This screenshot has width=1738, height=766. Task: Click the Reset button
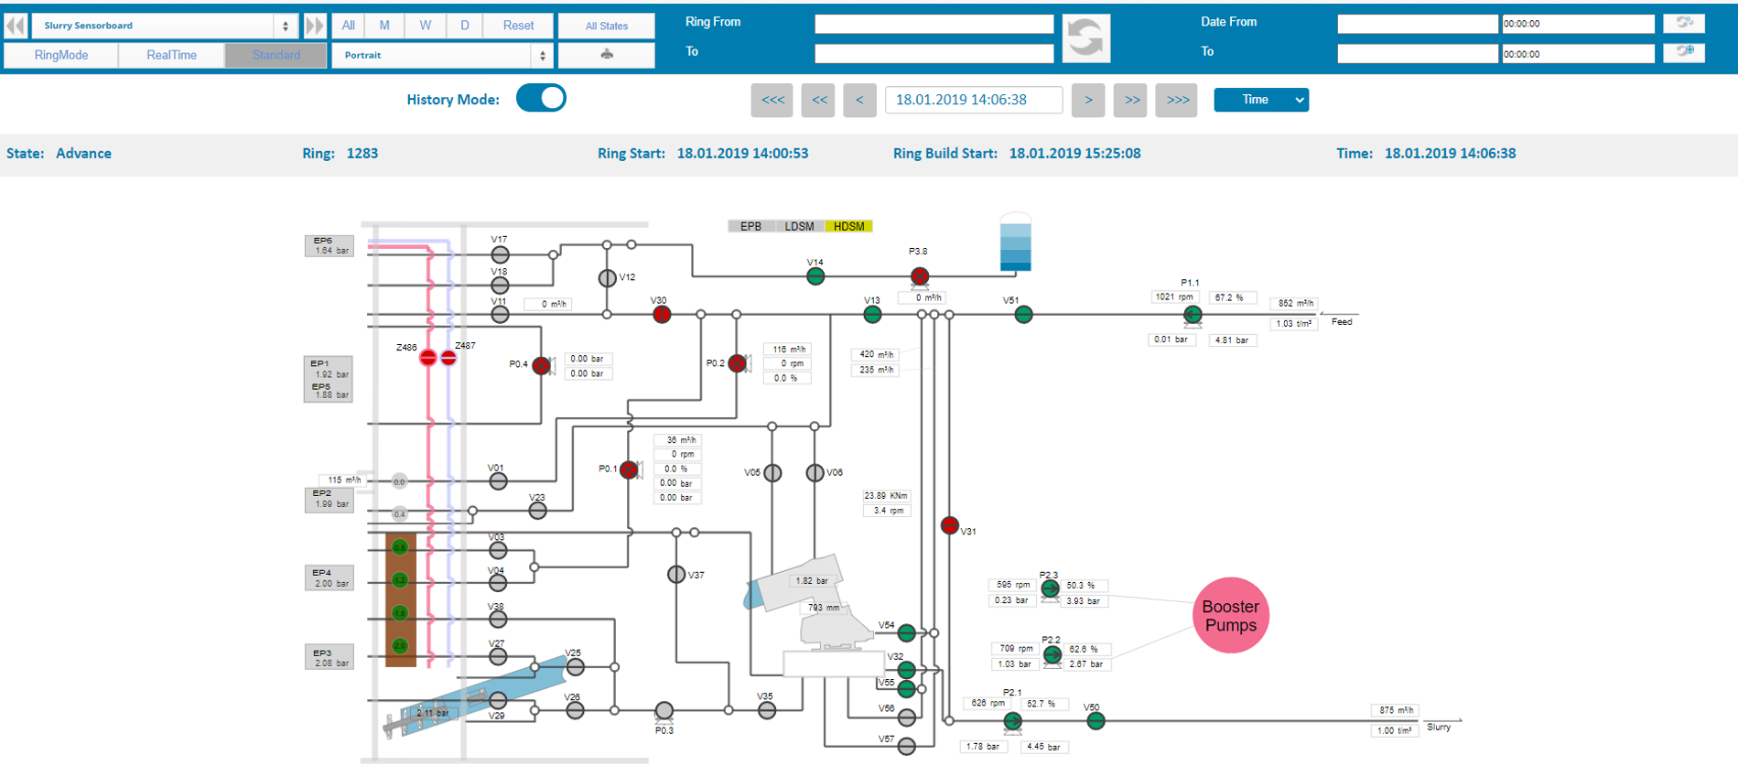[x=518, y=26]
